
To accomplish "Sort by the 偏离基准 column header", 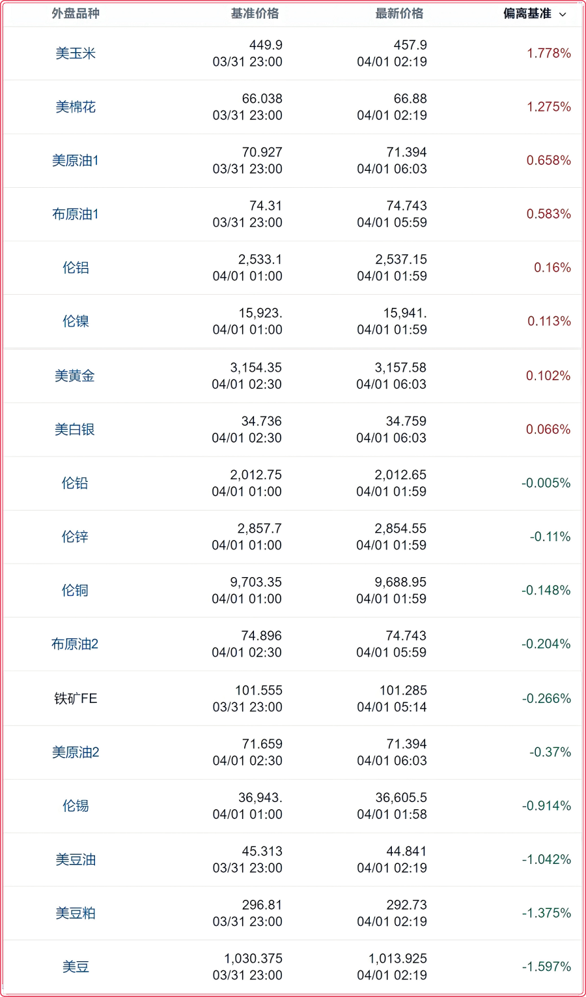I will [x=527, y=14].
